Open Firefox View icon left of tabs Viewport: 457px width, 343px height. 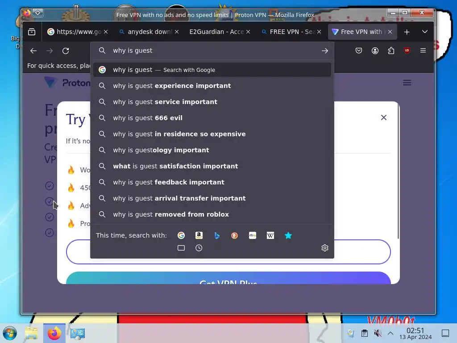coord(32,32)
